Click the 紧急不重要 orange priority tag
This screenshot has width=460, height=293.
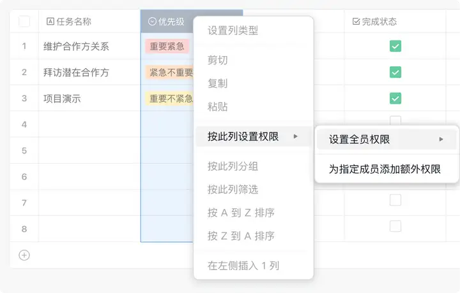point(169,72)
